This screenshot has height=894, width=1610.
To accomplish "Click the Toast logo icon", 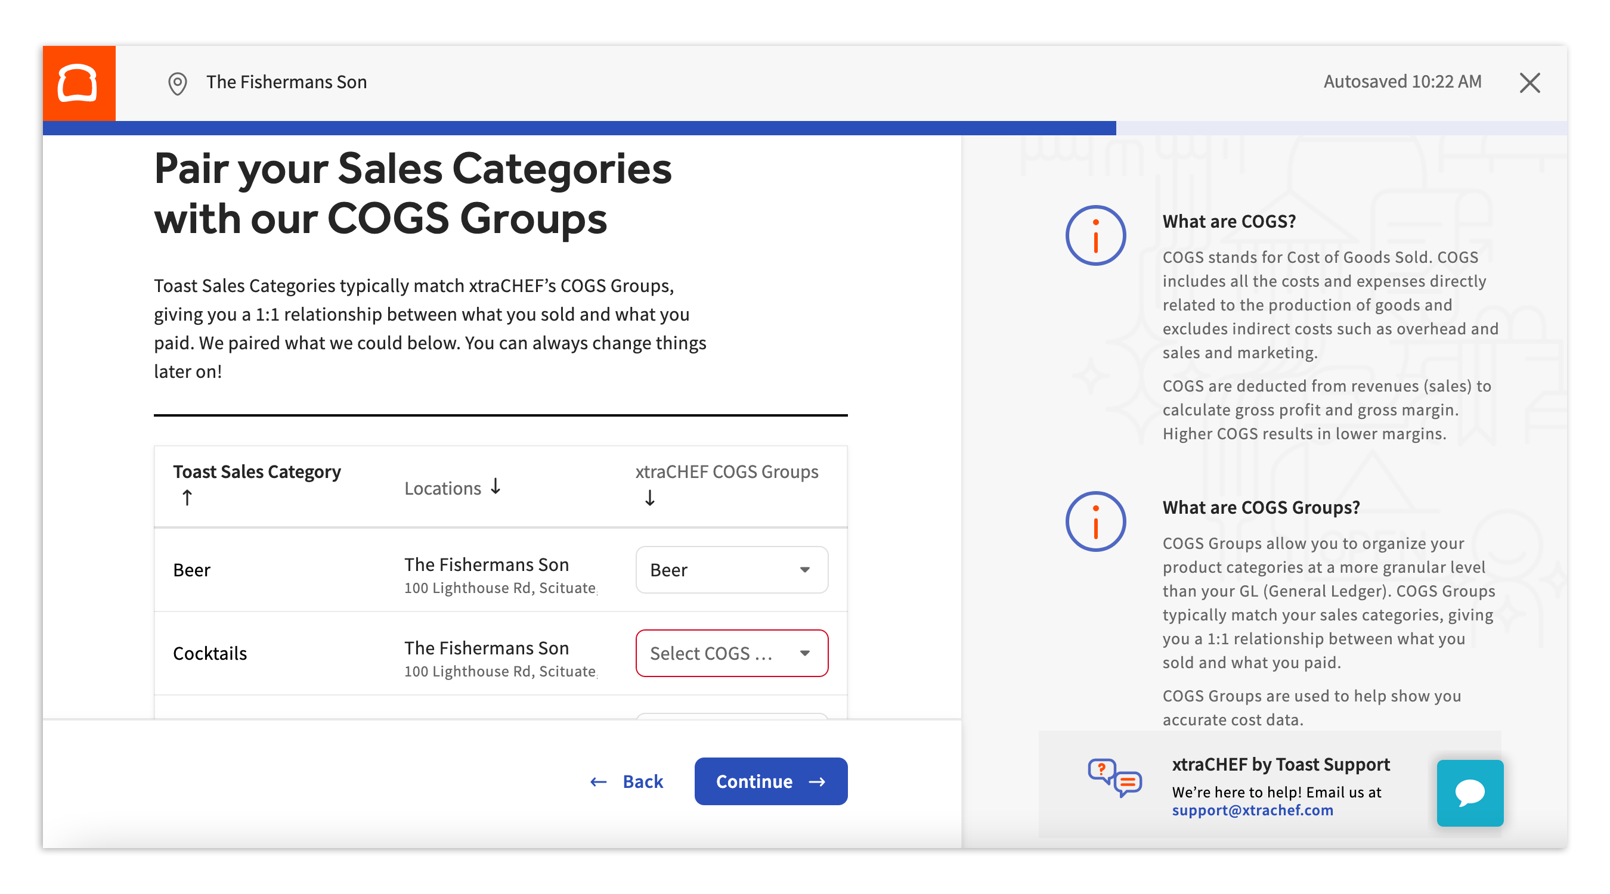I will point(79,82).
